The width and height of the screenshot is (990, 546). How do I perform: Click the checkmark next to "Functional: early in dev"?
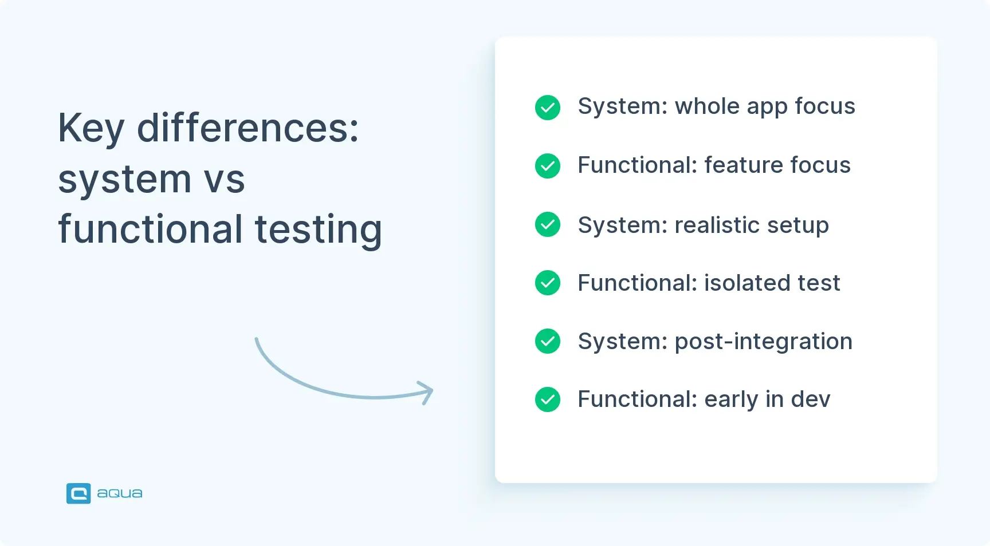click(x=548, y=399)
